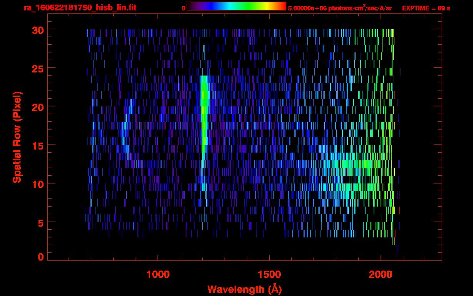Click the Spatial Row (Pixel) axis title

click(x=17, y=137)
